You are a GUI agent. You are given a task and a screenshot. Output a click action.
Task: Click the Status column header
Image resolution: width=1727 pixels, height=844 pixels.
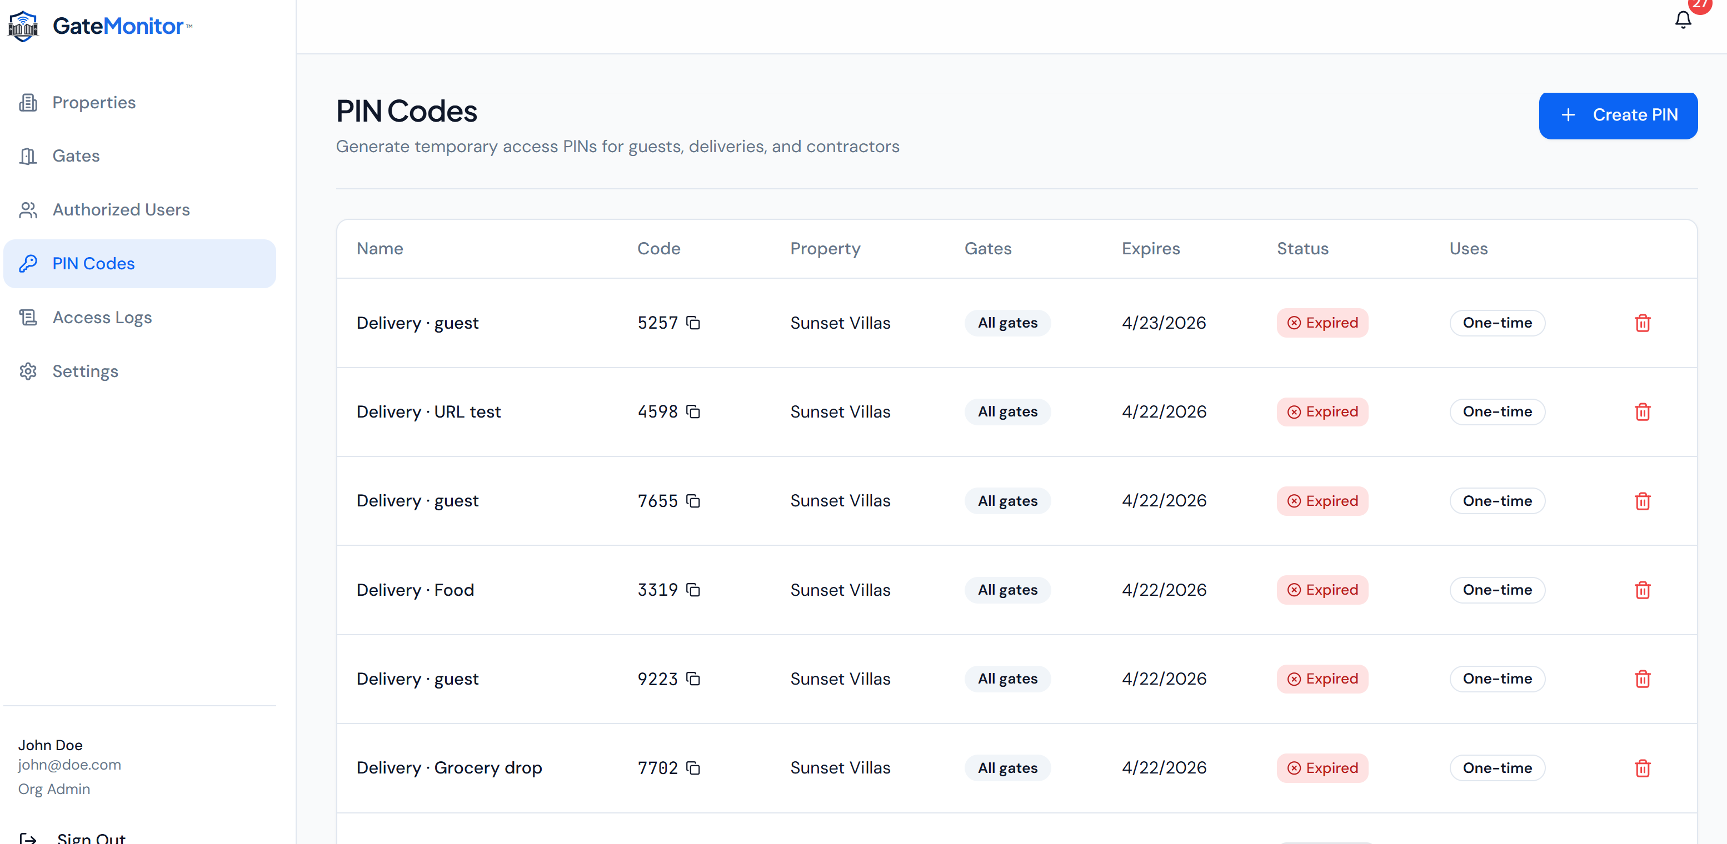click(x=1302, y=249)
